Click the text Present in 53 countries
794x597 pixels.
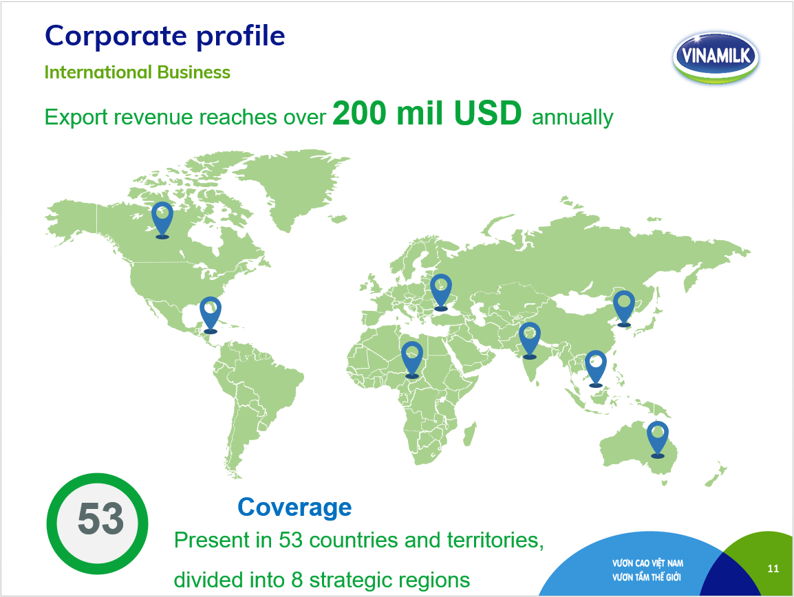pos(286,540)
